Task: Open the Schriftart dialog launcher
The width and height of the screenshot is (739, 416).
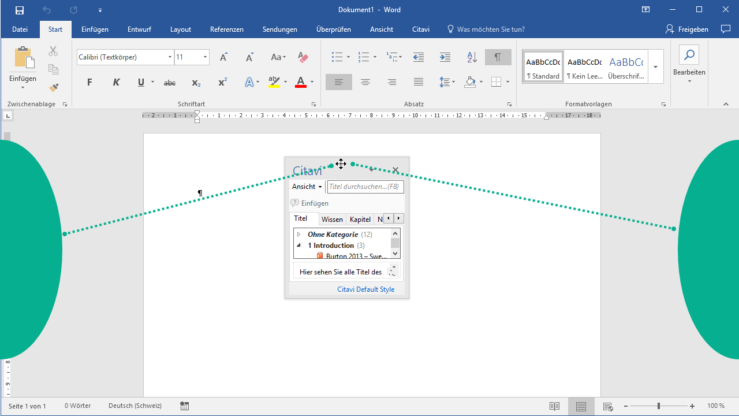Action: (313, 105)
